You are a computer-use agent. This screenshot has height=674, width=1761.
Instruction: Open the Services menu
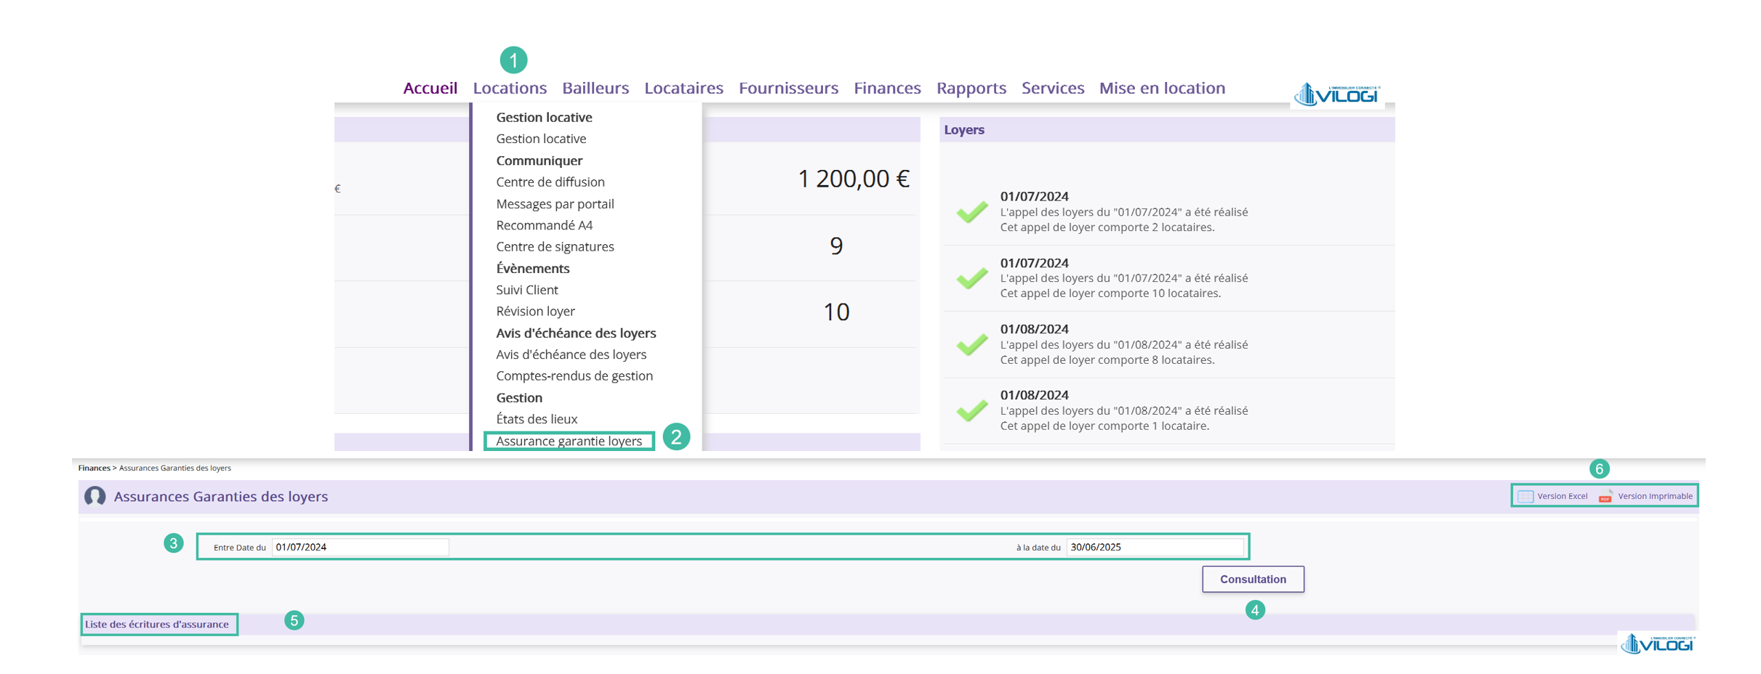tap(1052, 88)
